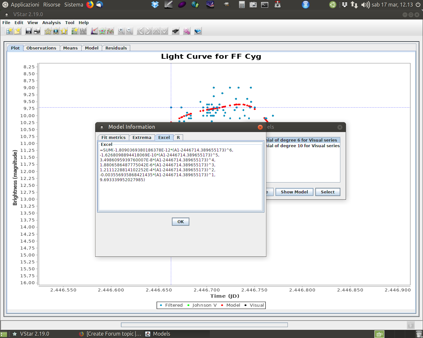This screenshot has width=423, height=338.
Task: Click the Show Model button
Action: point(294,192)
